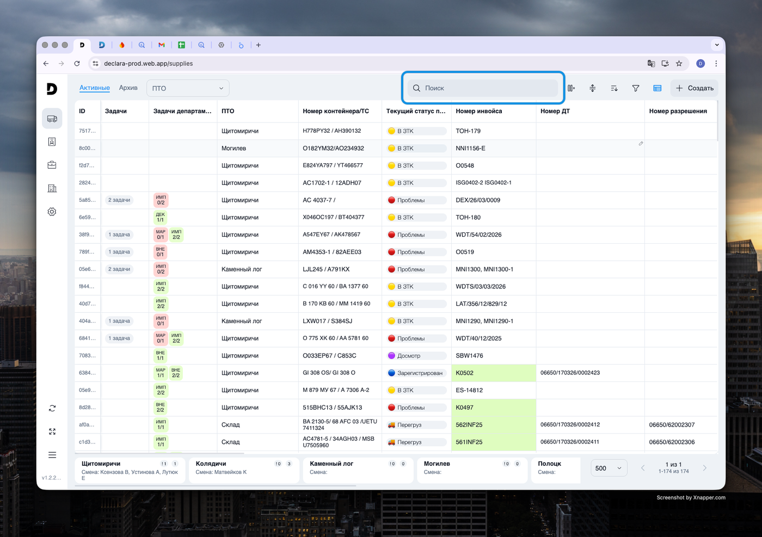762x537 pixels.
Task: Open the hamburger menu in sidebar
Action: coord(52,455)
